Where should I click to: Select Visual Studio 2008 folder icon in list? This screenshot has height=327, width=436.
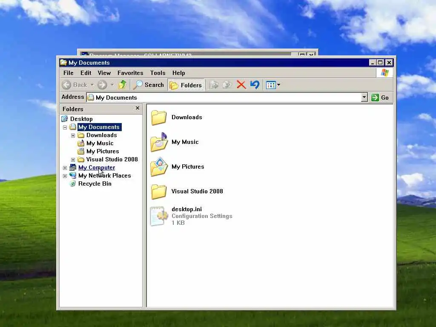pyautogui.click(x=159, y=192)
